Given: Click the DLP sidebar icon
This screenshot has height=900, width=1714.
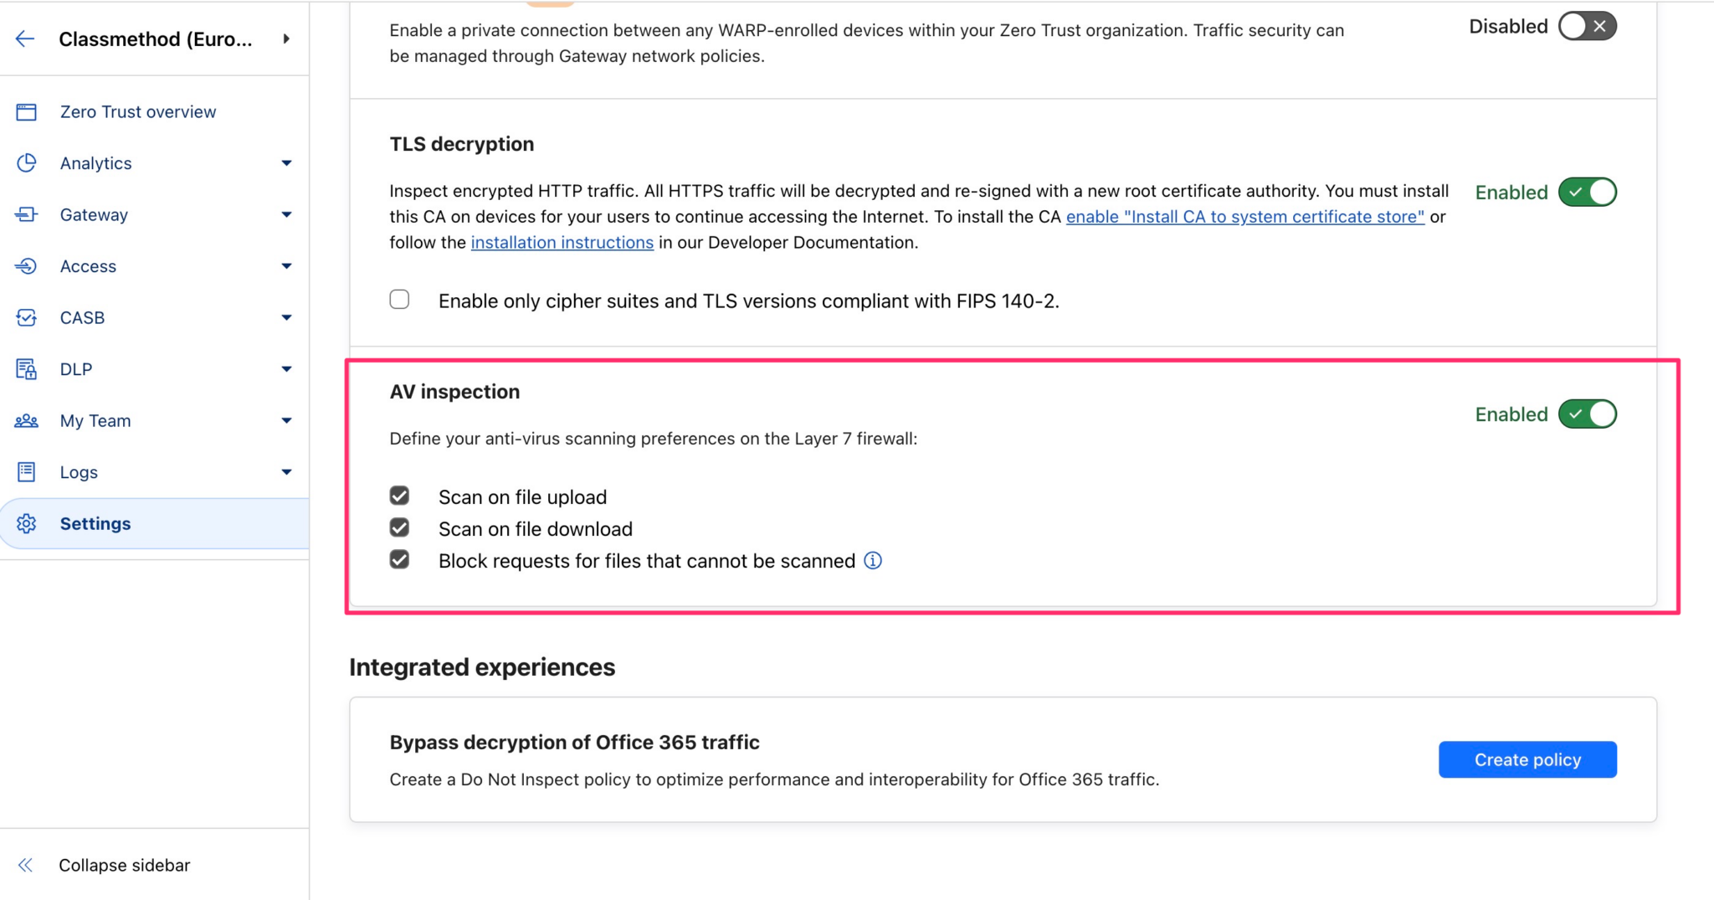Looking at the screenshot, I should pos(28,369).
